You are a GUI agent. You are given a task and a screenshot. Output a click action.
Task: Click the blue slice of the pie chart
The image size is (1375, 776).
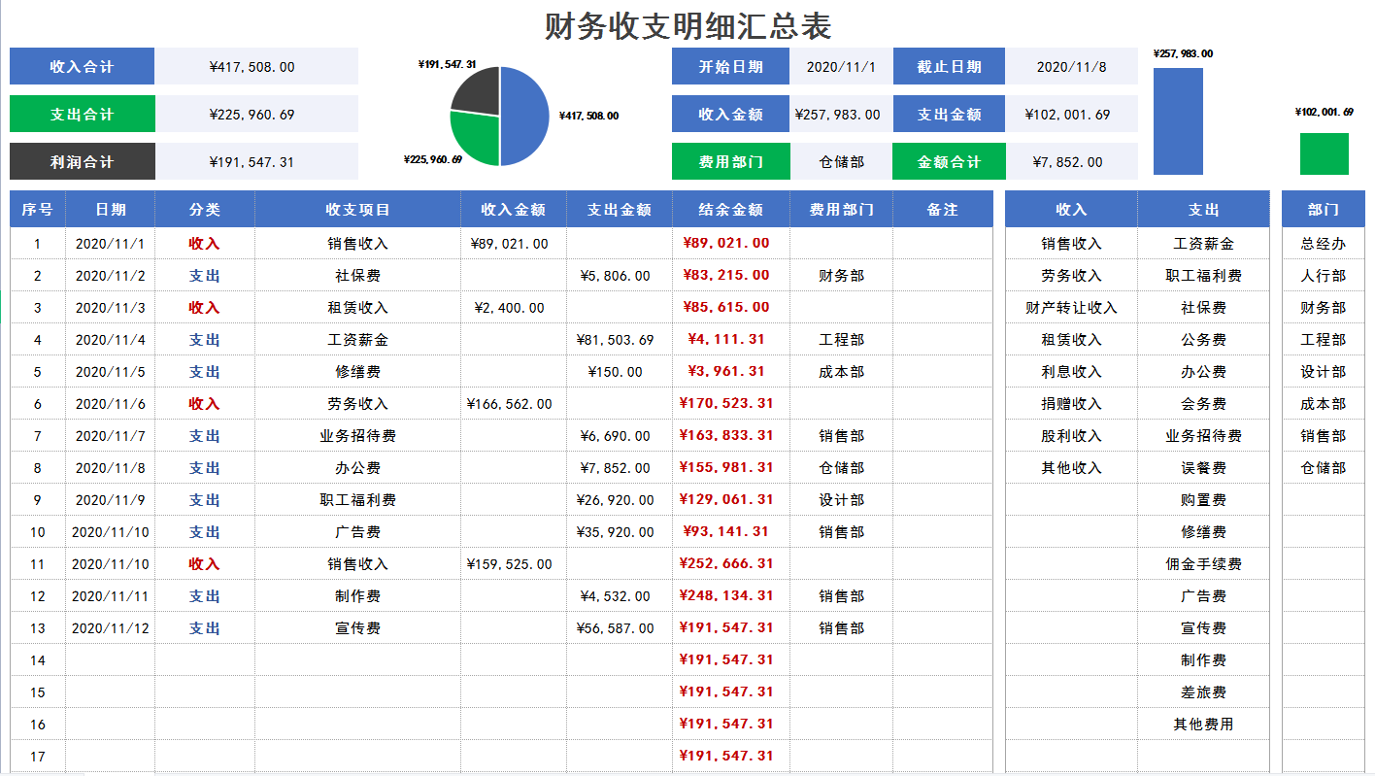coord(526,117)
